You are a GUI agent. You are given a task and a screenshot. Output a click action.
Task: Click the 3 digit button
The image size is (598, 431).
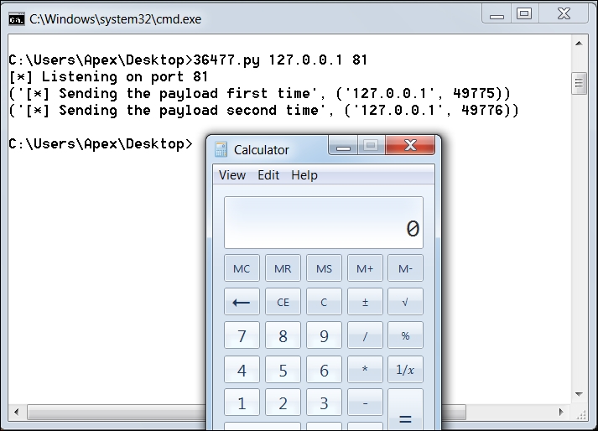coord(324,402)
